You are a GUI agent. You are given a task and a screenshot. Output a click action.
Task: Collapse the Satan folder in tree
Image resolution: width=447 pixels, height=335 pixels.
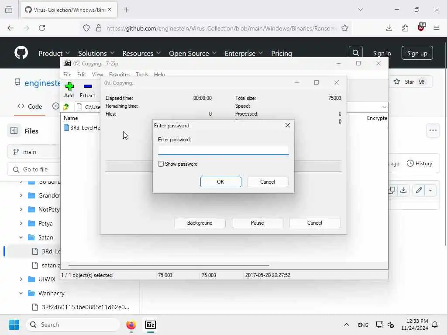tap(21, 237)
